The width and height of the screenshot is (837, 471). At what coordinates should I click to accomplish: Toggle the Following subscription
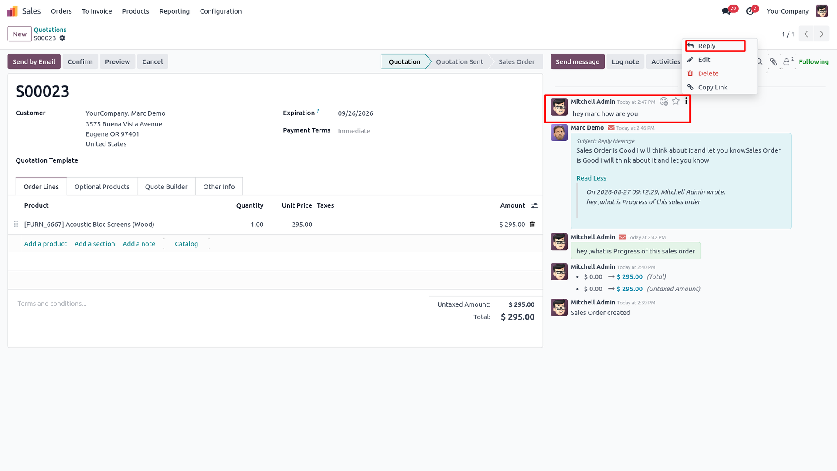pos(813,62)
